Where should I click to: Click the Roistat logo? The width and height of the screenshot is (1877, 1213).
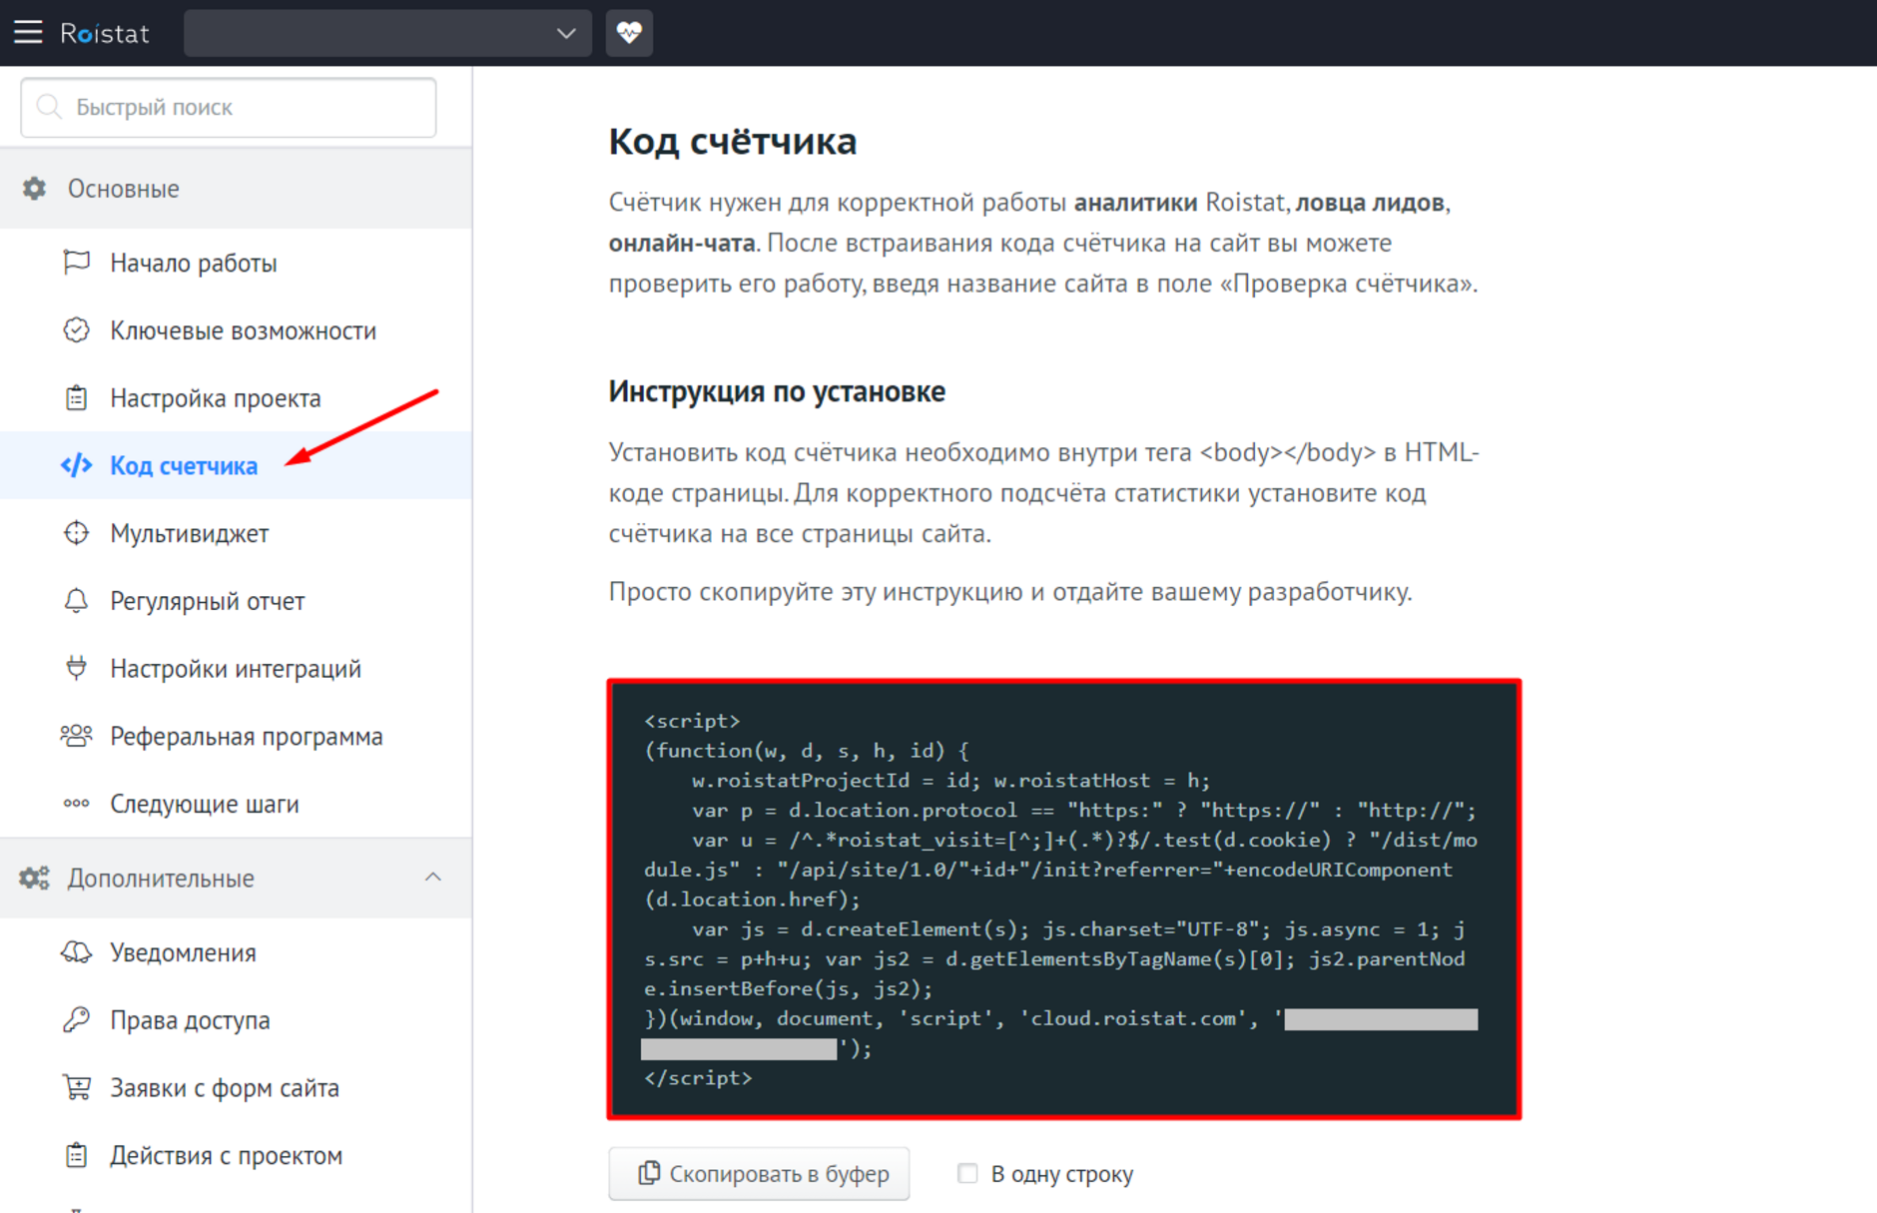(x=104, y=33)
